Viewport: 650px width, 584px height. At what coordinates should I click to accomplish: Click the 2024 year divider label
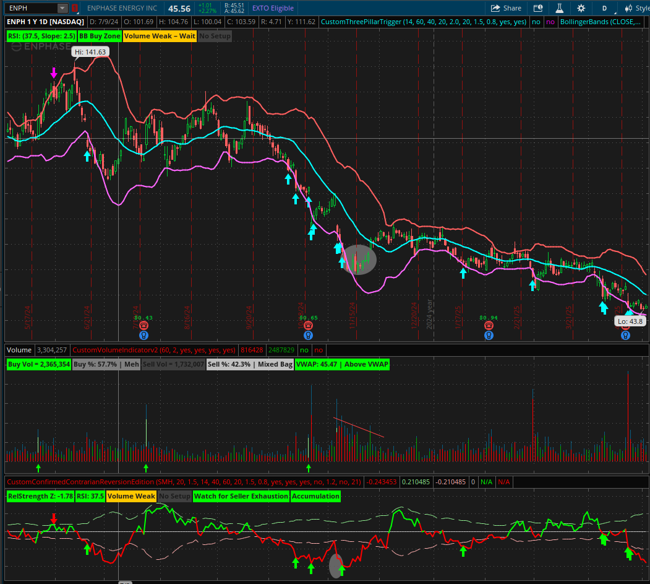429,314
